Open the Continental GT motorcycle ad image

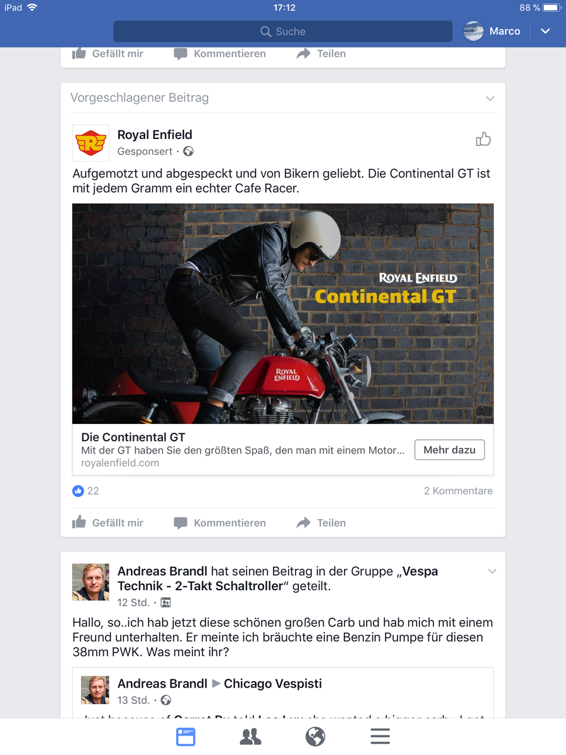click(x=283, y=313)
